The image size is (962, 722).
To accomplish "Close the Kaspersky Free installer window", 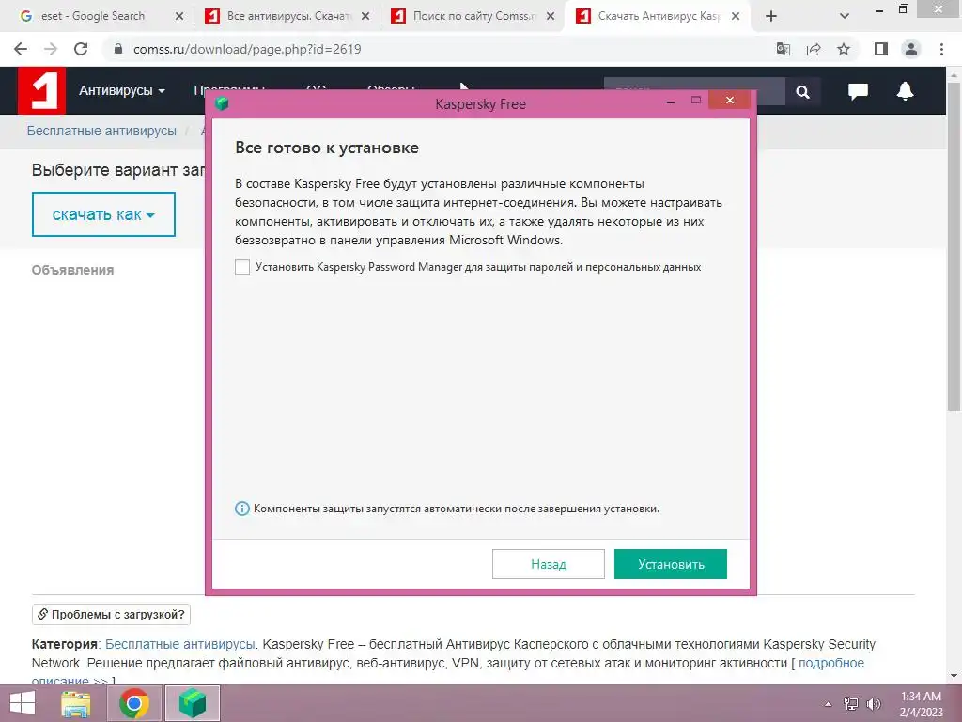I will pos(729,100).
